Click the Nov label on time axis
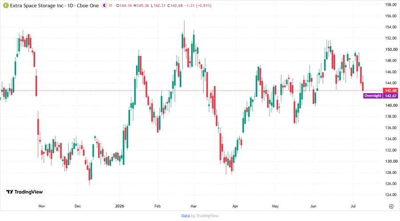 coord(42,206)
